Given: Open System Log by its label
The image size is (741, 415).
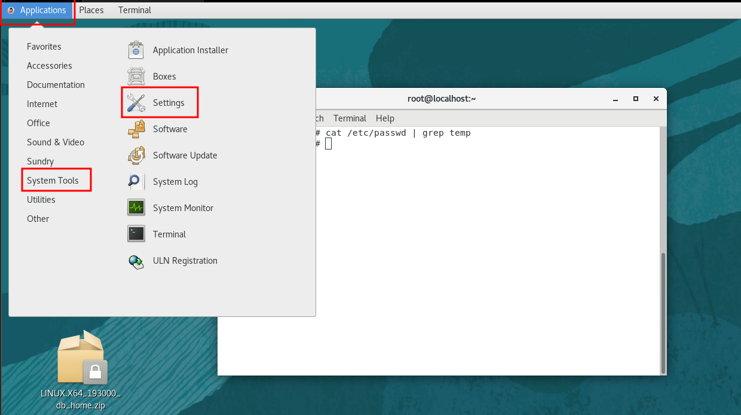Looking at the screenshot, I should pos(175,182).
